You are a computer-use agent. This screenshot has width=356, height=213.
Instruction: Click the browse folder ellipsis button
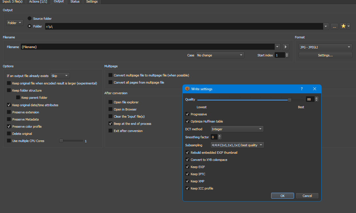point(334,26)
